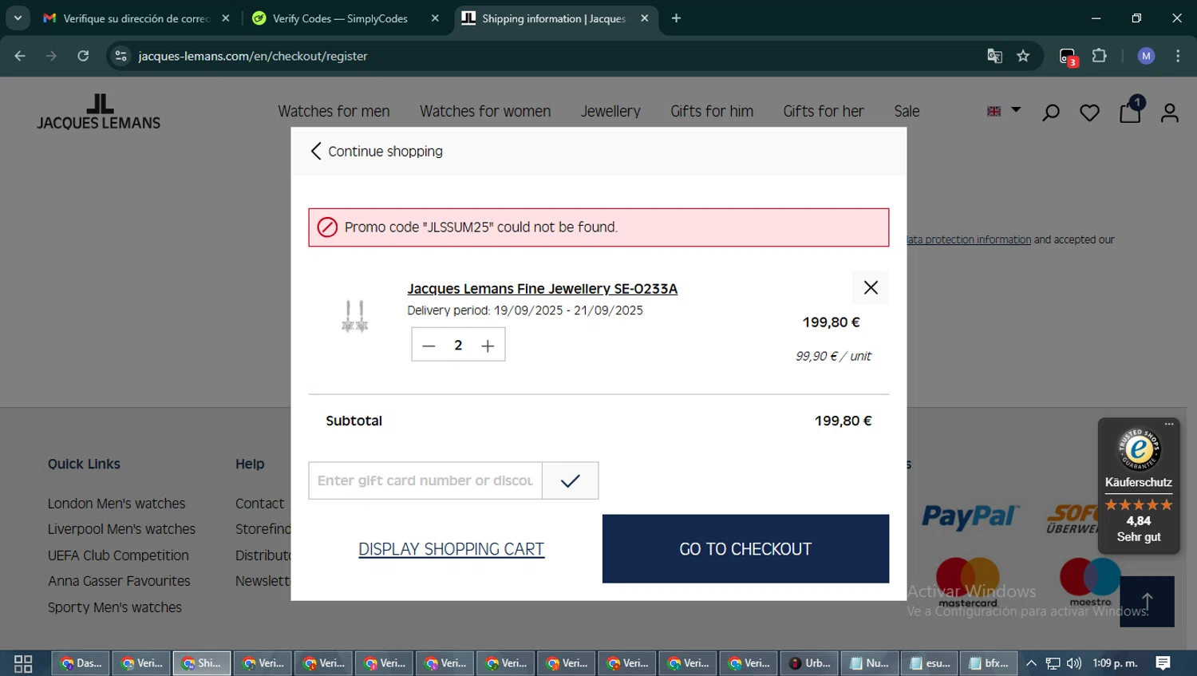Open the Windows notification center

point(1163,663)
